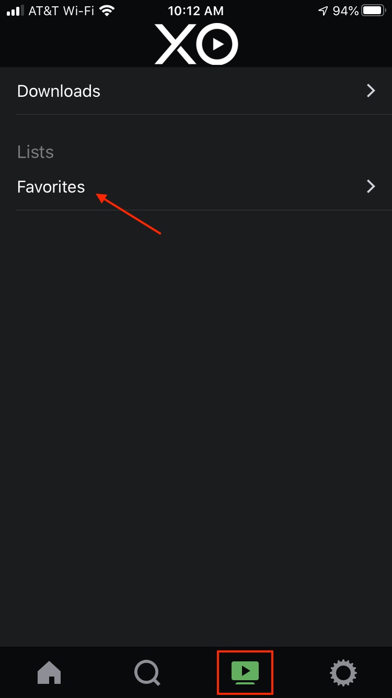This screenshot has width=392, height=698.
Task: Expand Favorites using its chevron arrow
Action: tap(371, 186)
